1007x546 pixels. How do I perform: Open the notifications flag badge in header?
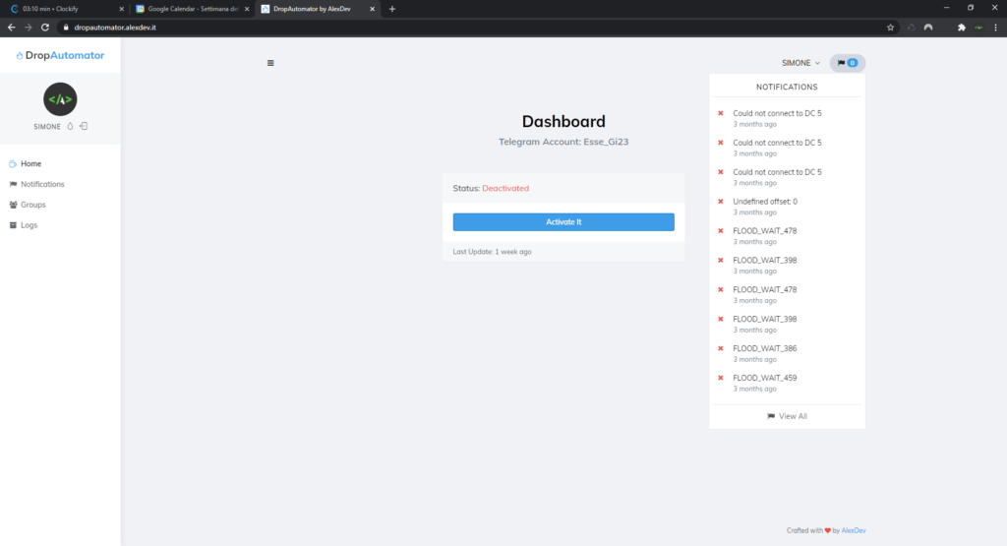tap(847, 63)
